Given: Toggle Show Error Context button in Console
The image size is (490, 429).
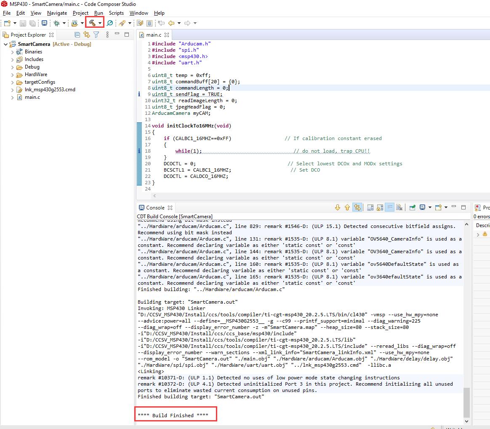Looking at the screenshot, I should (357, 207).
